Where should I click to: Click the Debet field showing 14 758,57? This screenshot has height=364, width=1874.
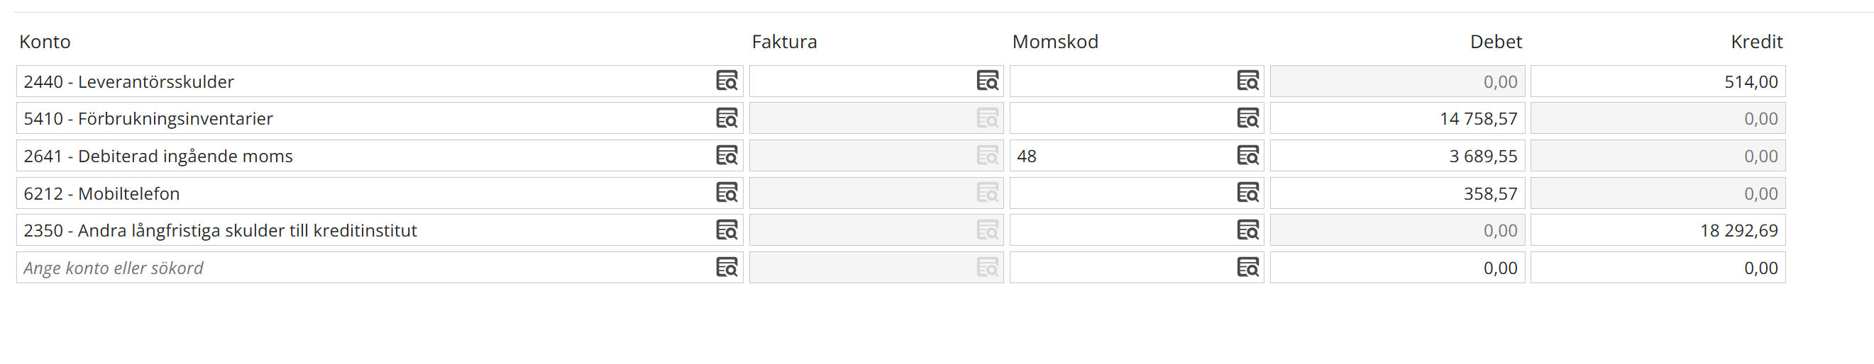pyautogui.click(x=1396, y=118)
